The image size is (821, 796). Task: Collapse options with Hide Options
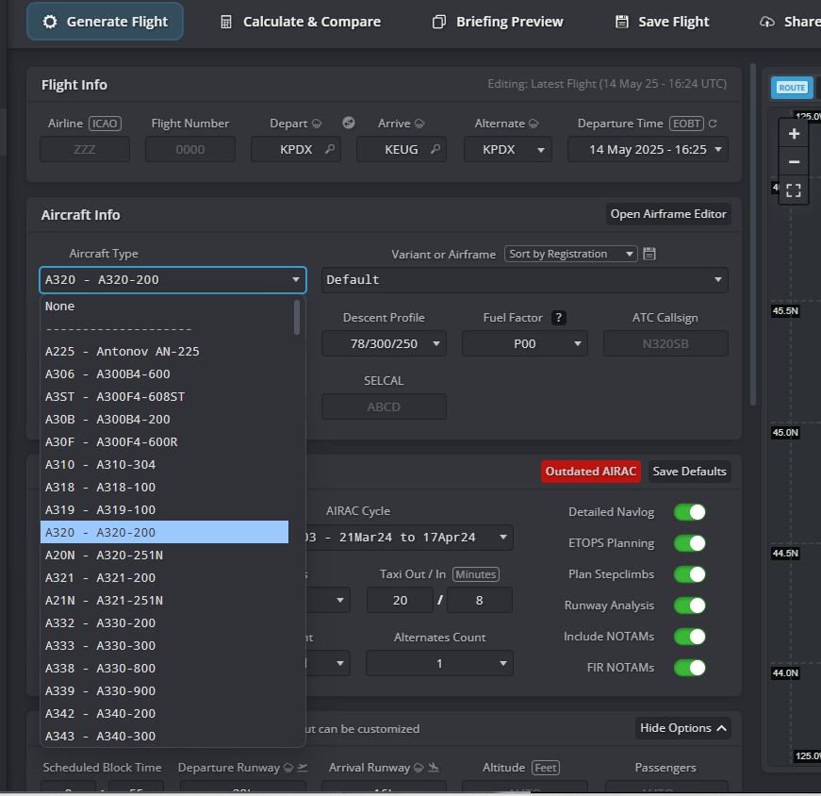tap(682, 728)
